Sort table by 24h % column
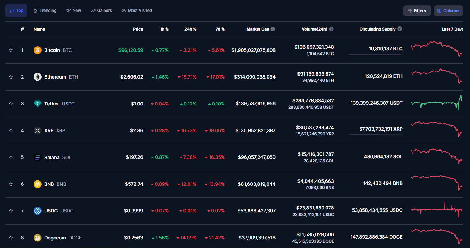The width and height of the screenshot is (470, 248). coord(190,29)
